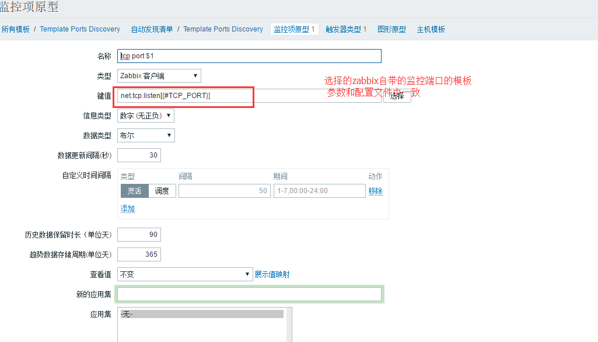This screenshot has width=598, height=342.
Task: Click 添加 to add a new interval
Action: click(x=127, y=208)
